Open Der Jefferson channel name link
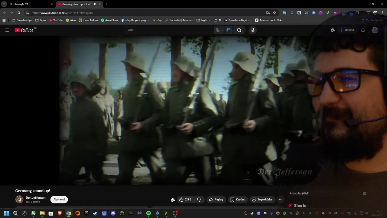The image size is (387, 218). (36, 198)
